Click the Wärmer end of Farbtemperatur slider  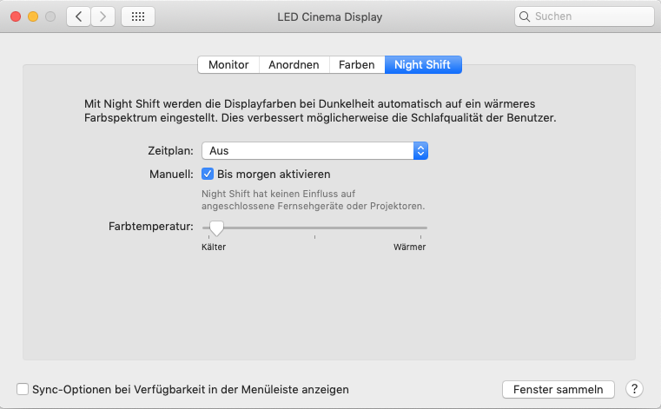[x=420, y=228]
